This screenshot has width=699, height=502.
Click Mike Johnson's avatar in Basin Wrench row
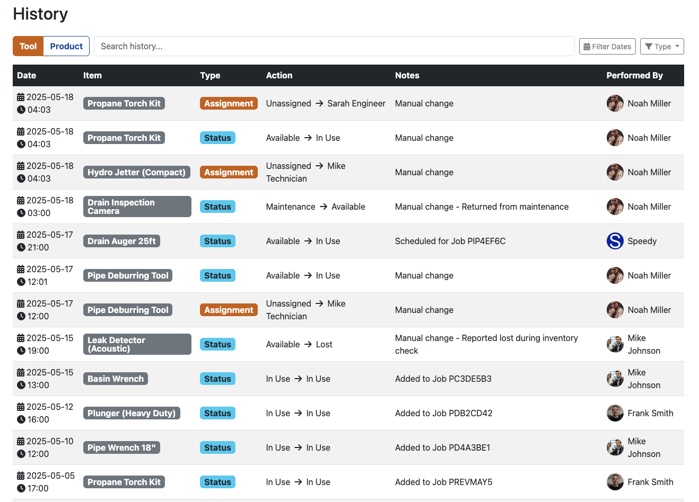(x=615, y=379)
